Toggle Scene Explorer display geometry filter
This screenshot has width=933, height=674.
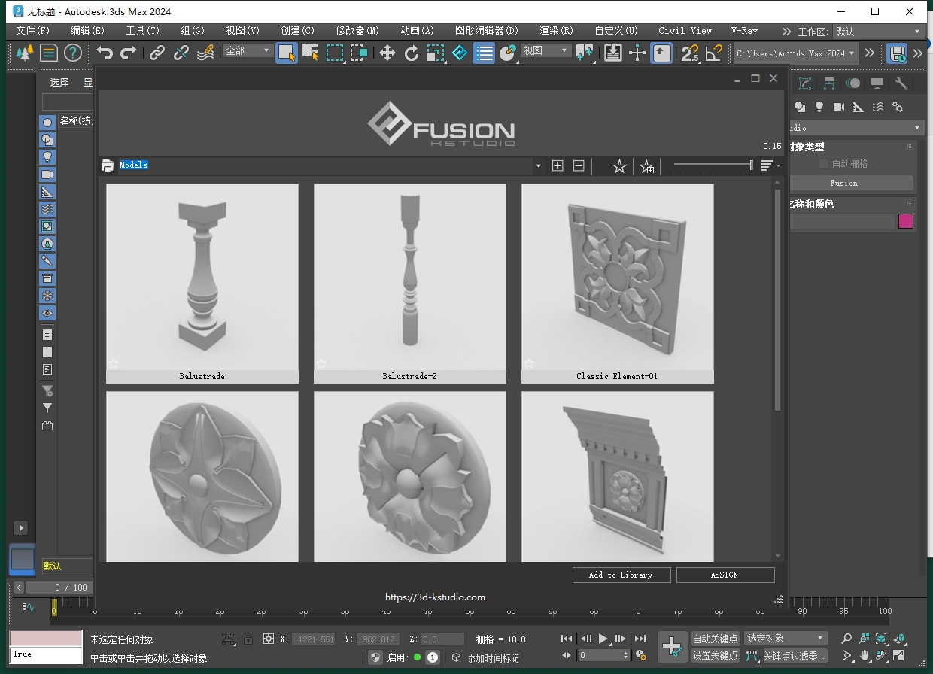[x=47, y=123]
